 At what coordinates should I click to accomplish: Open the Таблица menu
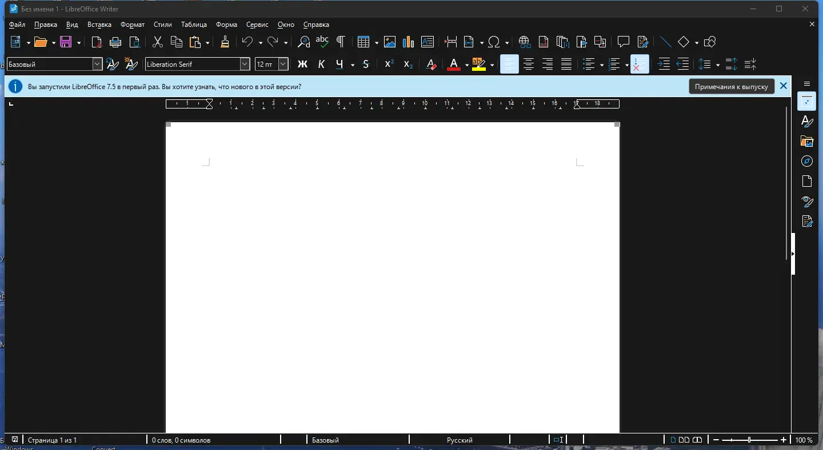pyautogui.click(x=194, y=25)
